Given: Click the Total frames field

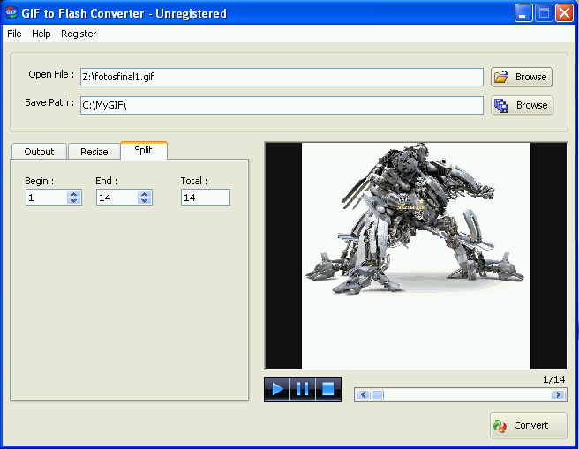Looking at the screenshot, I should [x=206, y=198].
